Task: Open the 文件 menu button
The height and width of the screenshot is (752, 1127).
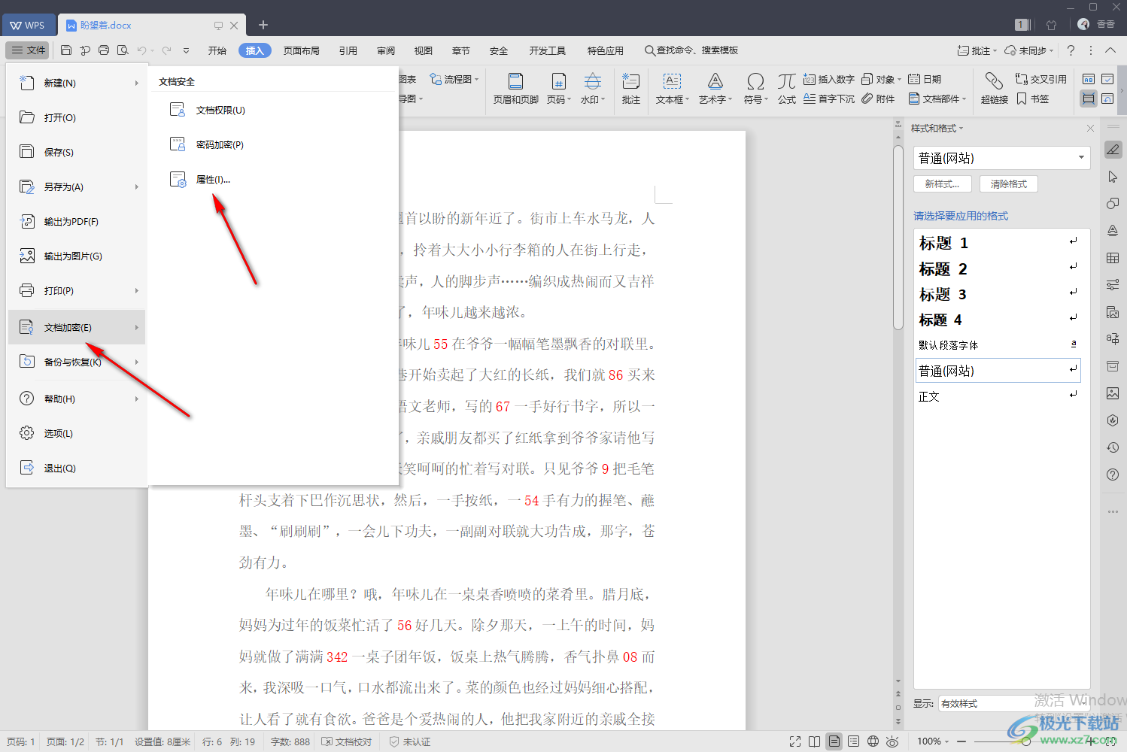Action: tap(28, 50)
